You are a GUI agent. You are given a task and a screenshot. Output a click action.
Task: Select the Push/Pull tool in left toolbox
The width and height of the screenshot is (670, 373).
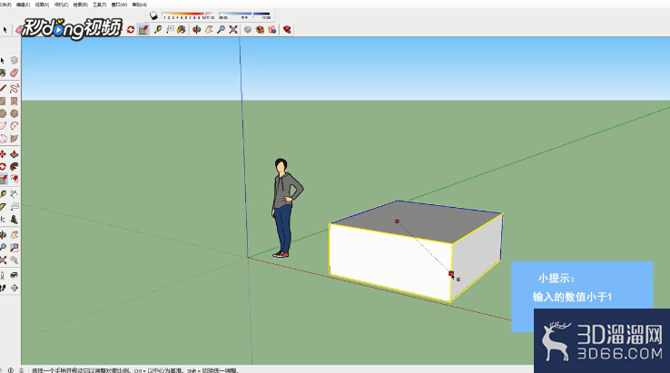pos(15,153)
